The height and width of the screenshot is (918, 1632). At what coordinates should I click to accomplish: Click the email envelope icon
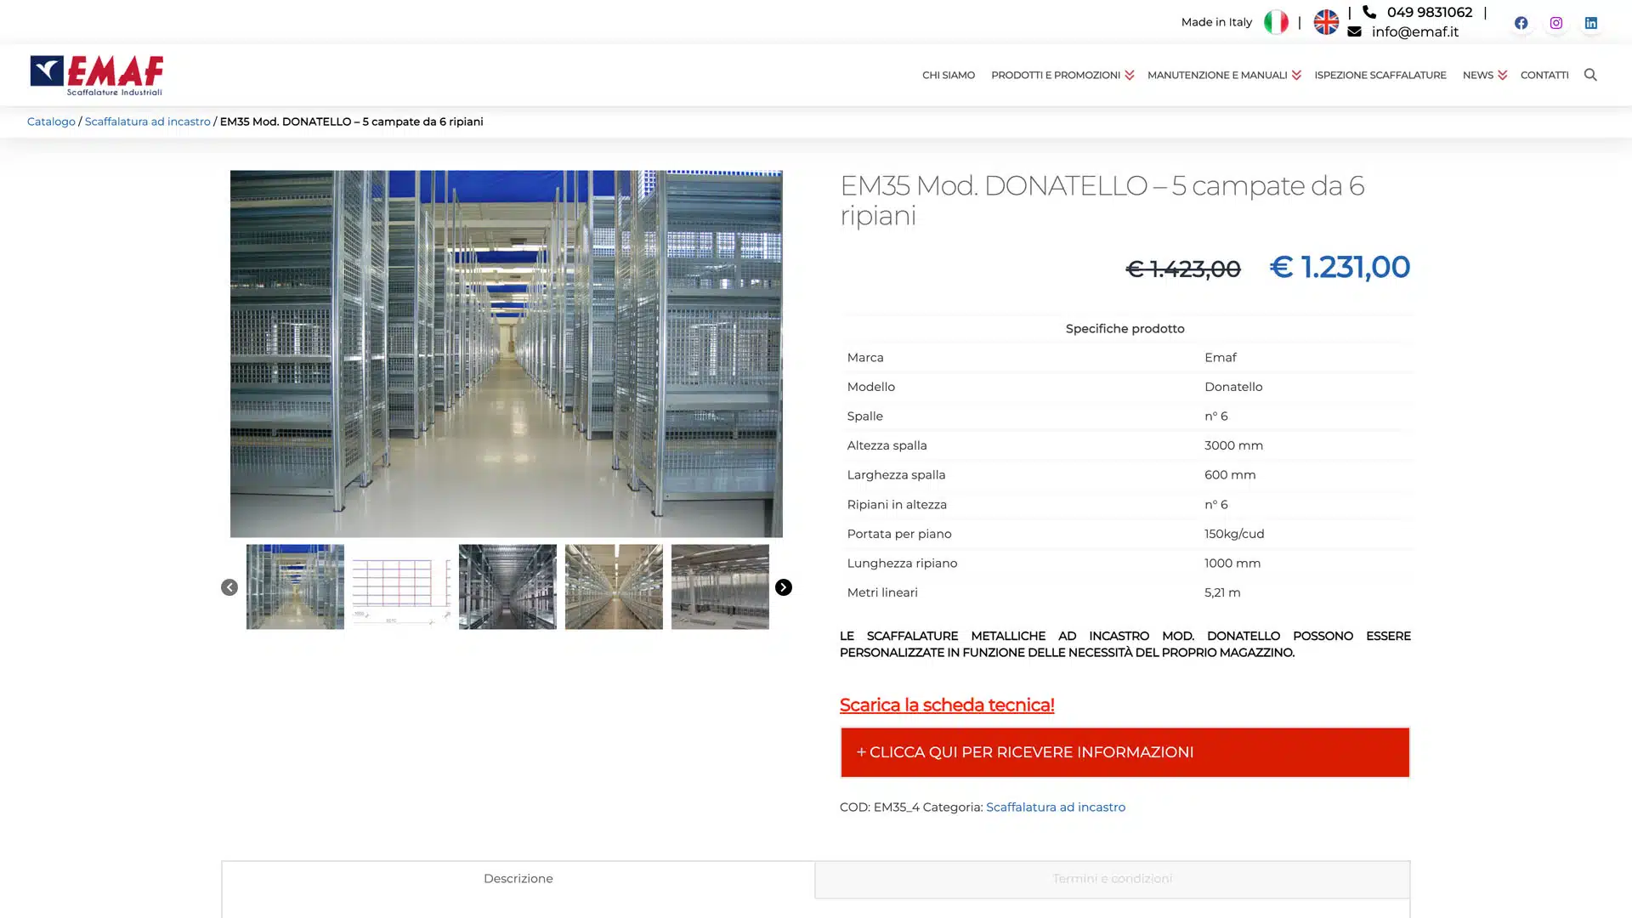pyautogui.click(x=1354, y=31)
